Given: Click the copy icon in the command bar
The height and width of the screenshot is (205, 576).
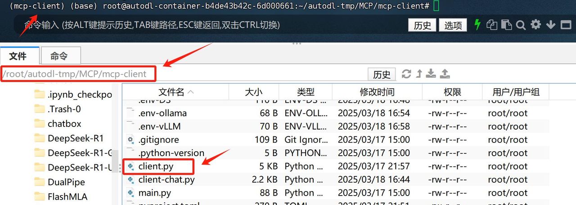Looking at the screenshot, I should click(x=492, y=25).
